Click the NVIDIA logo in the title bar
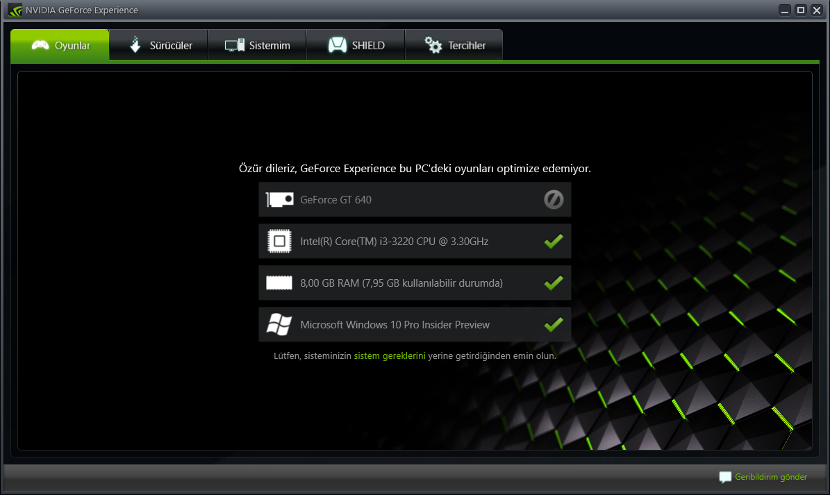The image size is (830, 495). pyautogui.click(x=15, y=10)
